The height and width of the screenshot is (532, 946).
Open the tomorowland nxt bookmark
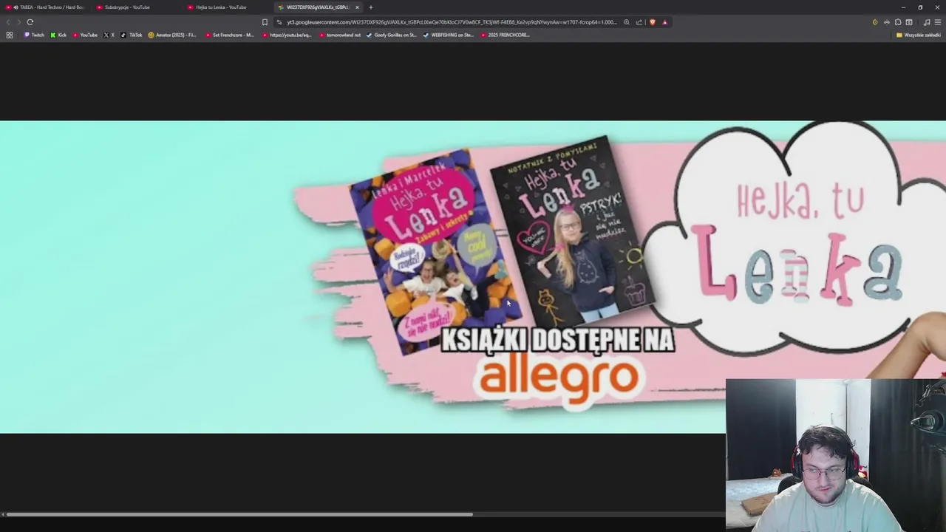pyautogui.click(x=341, y=35)
